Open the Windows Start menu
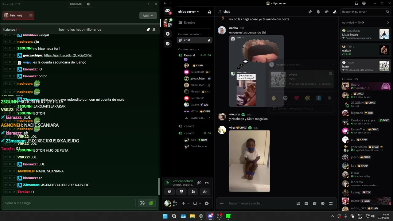This screenshot has width=393, height=221. click(x=165, y=216)
